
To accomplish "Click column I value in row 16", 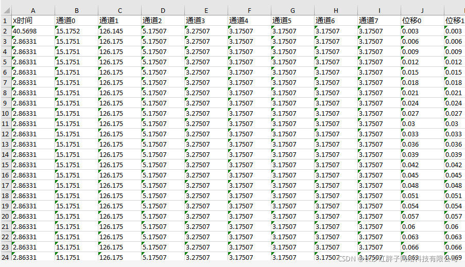I will point(380,175).
